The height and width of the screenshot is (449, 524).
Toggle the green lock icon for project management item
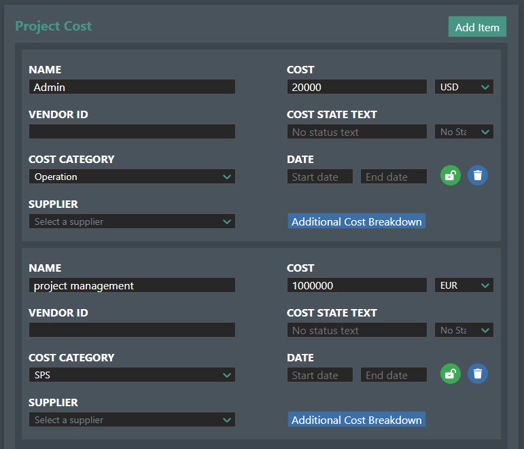pos(450,374)
